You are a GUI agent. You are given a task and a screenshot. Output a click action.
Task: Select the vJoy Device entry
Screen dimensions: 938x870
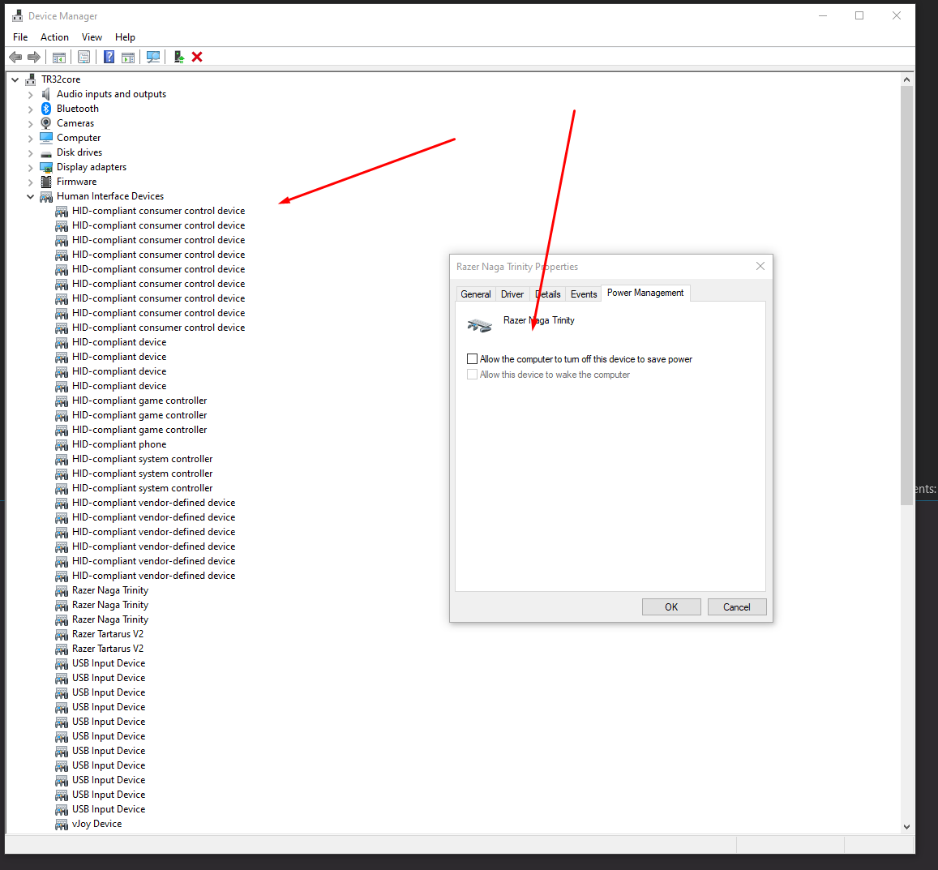pyautogui.click(x=96, y=824)
